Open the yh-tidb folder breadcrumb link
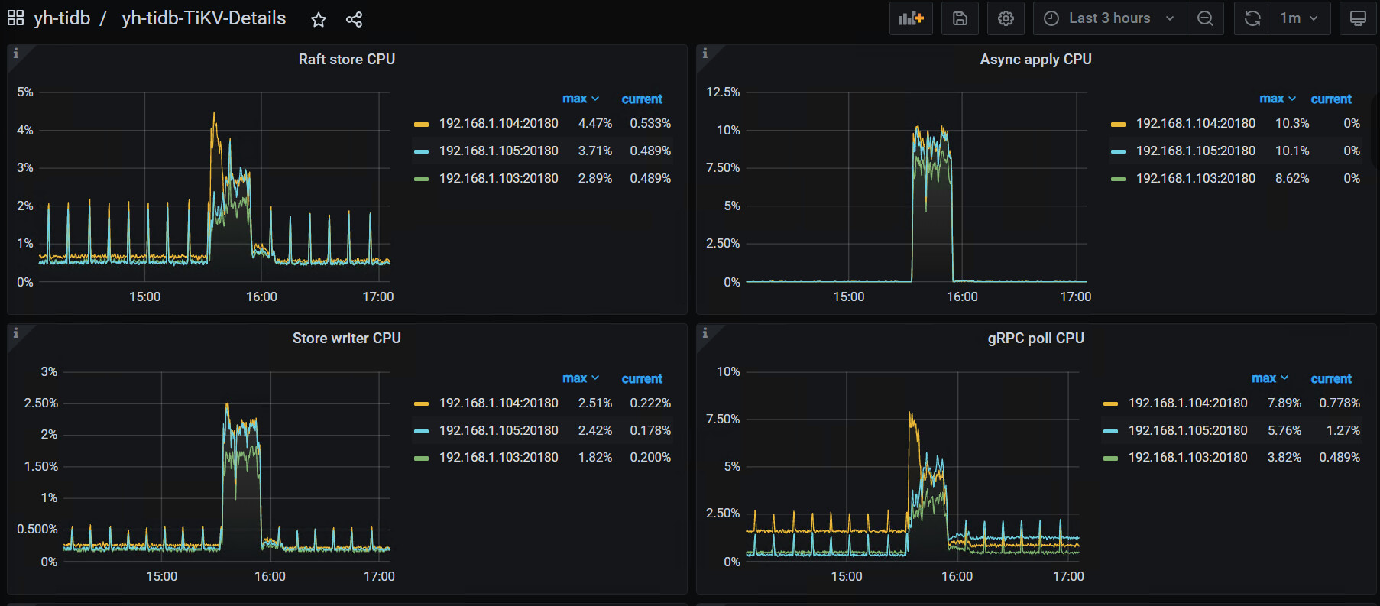This screenshot has width=1380, height=606. tap(62, 18)
